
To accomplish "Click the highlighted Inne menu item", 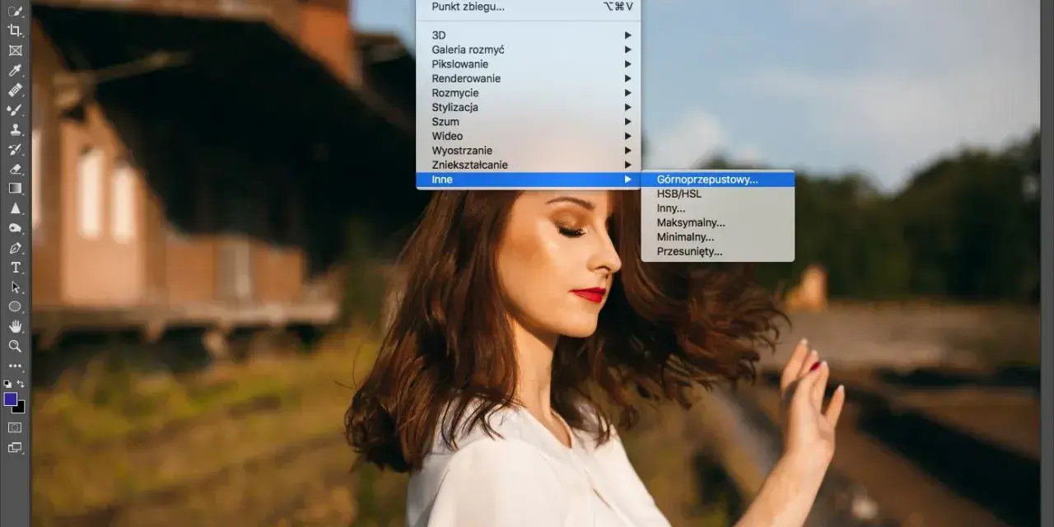I will (529, 180).
